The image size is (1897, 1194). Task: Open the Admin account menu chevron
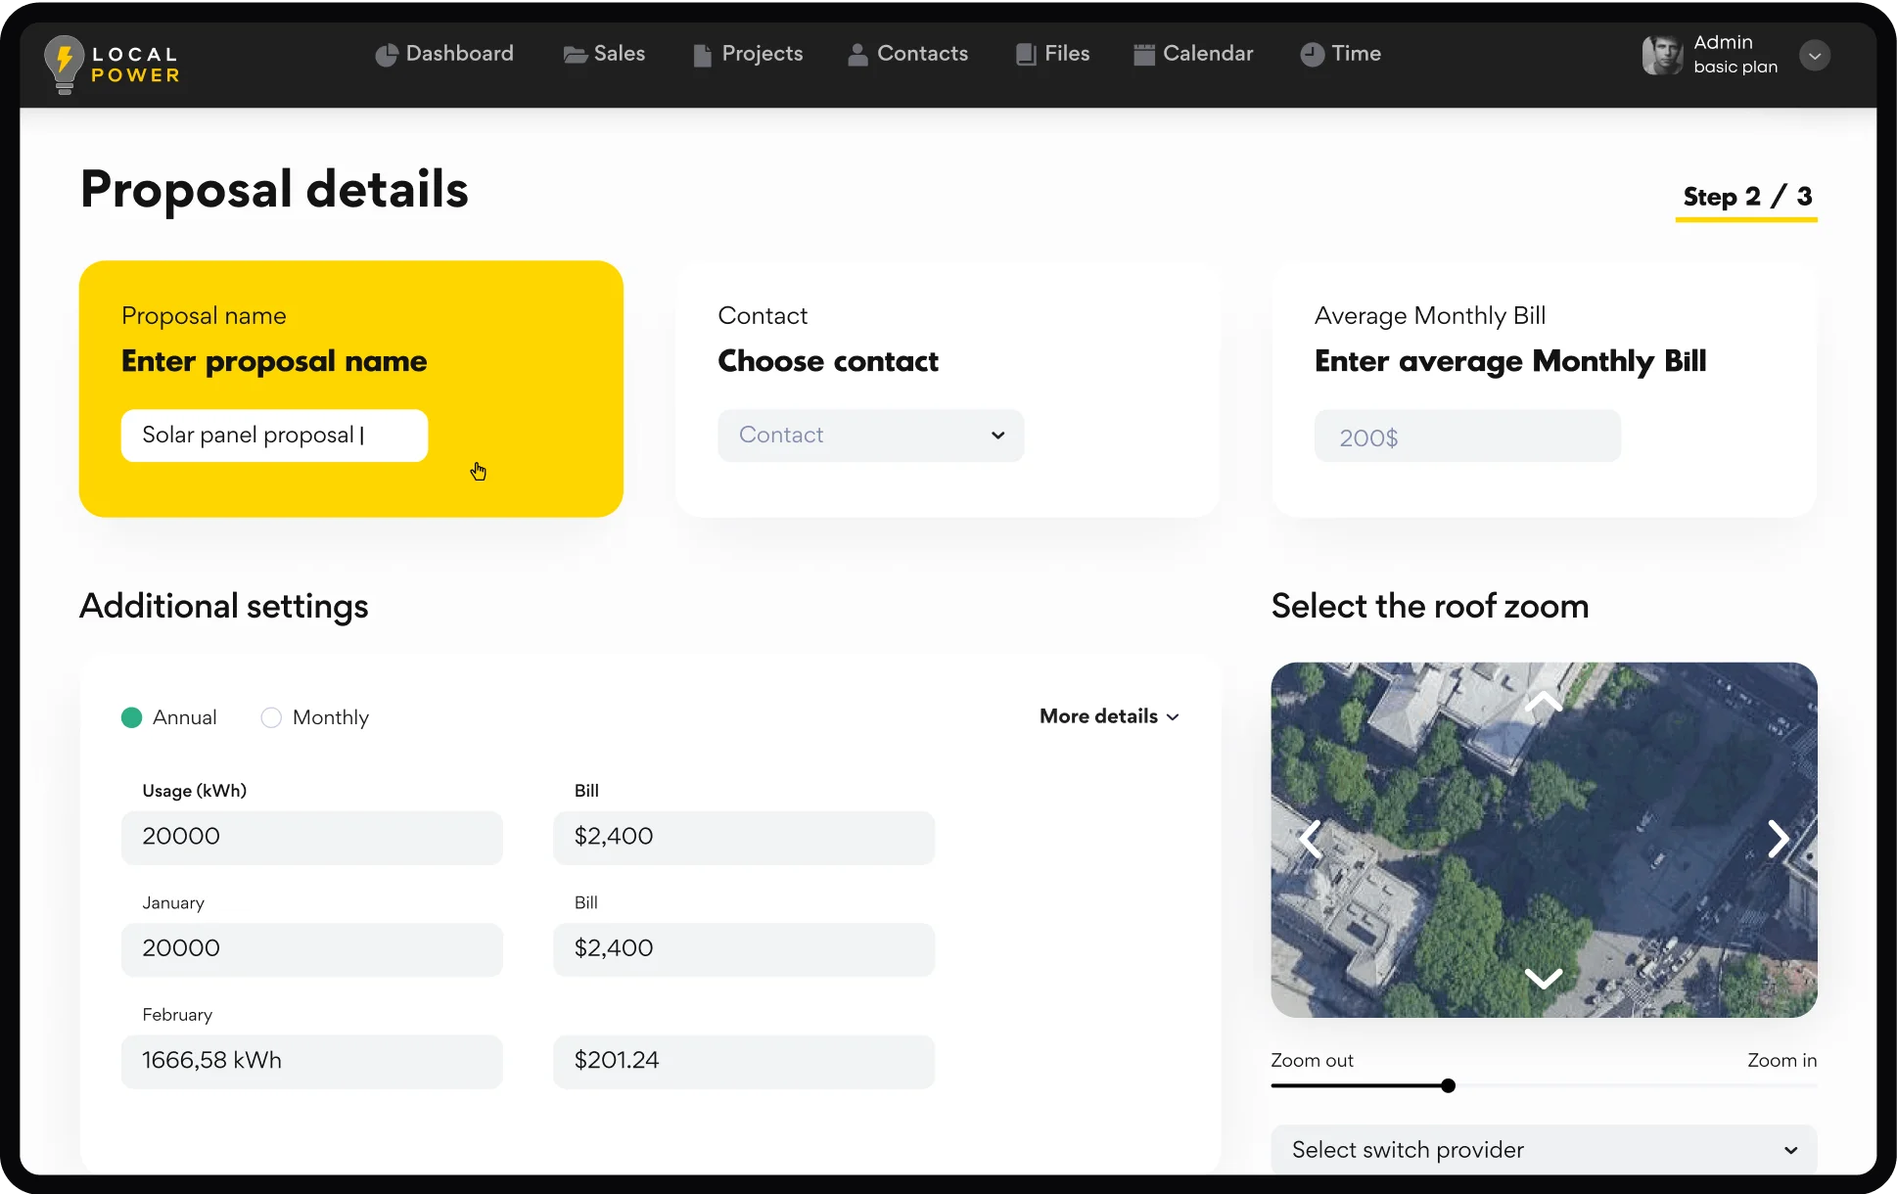(1815, 56)
